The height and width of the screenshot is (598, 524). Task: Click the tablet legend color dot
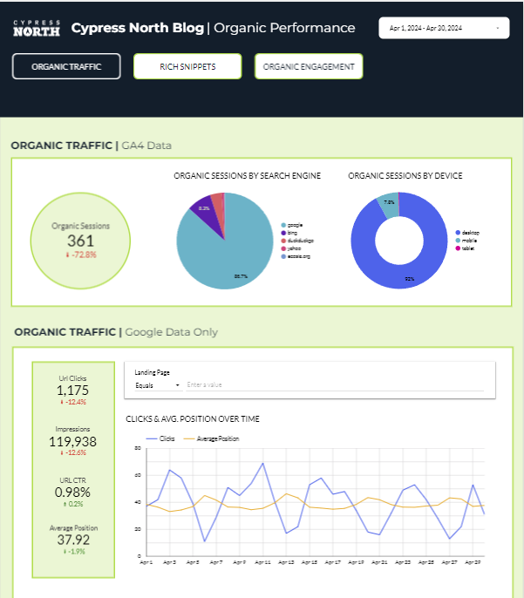[458, 248]
